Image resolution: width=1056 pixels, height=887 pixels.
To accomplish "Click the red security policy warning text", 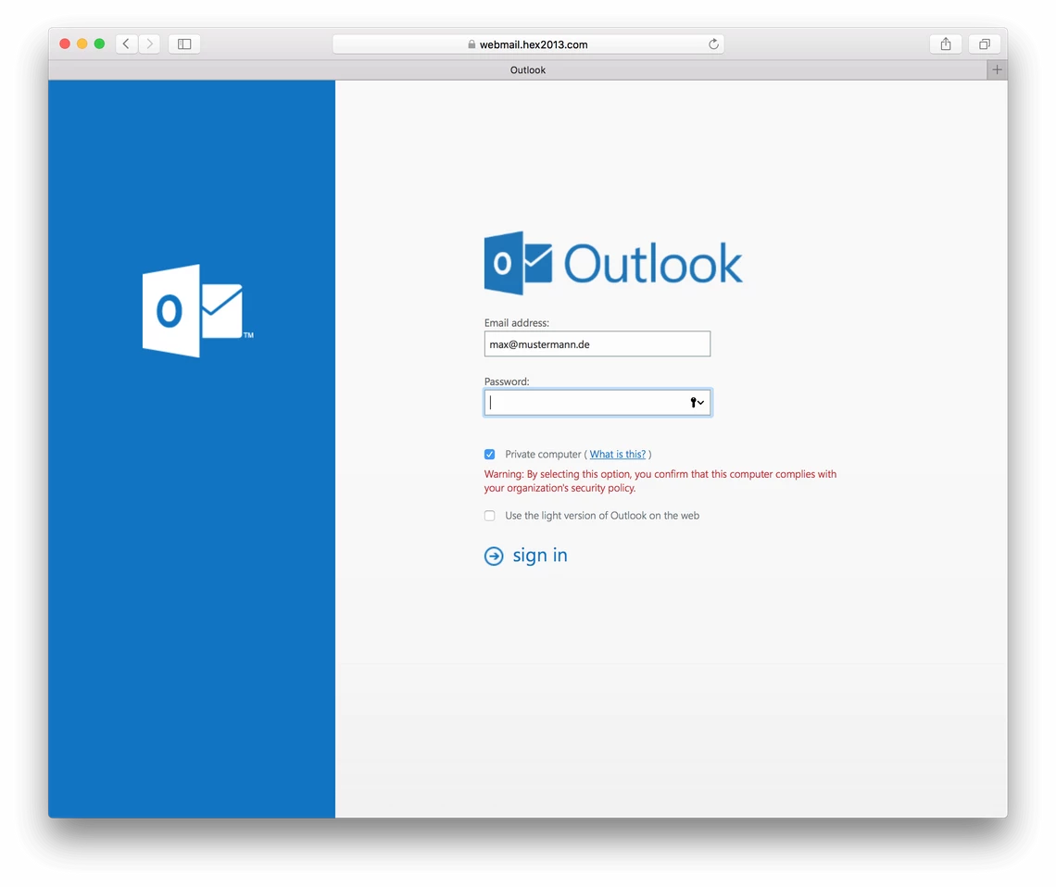I will point(660,481).
